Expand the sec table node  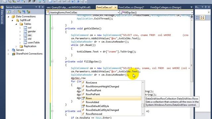click(20, 35)
